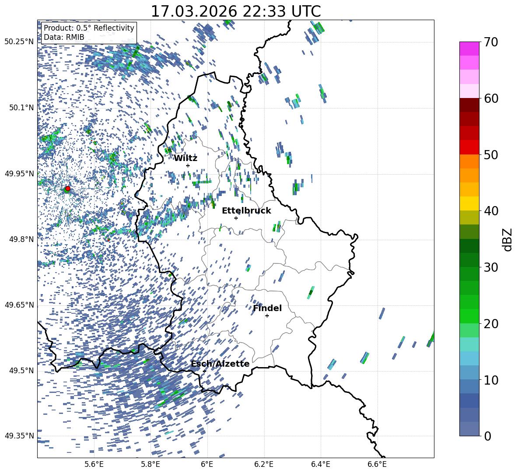Click the colorbar tick value 60

coord(491,98)
